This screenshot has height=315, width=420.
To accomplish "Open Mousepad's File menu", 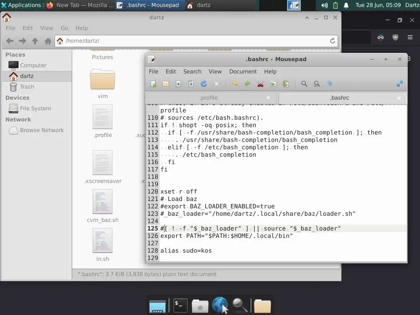I will [153, 71].
